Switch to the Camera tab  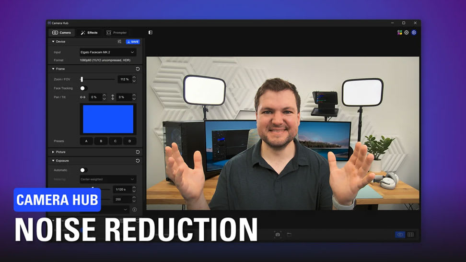(x=61, y=33)
